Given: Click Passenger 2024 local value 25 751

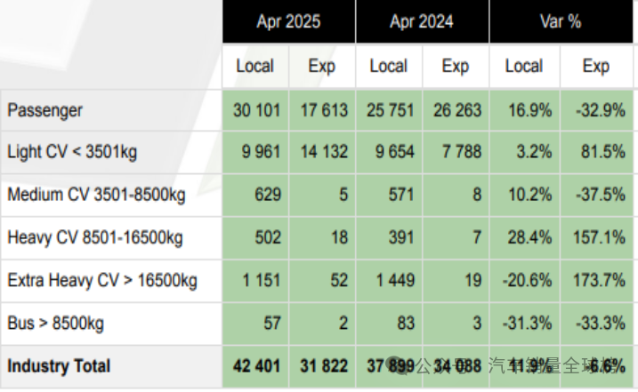Looking at the screenshot, I should 391,110.
